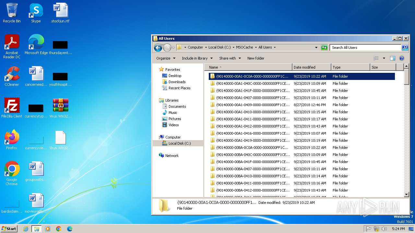Launch the Skype desktop shortcut

(36, 13)
